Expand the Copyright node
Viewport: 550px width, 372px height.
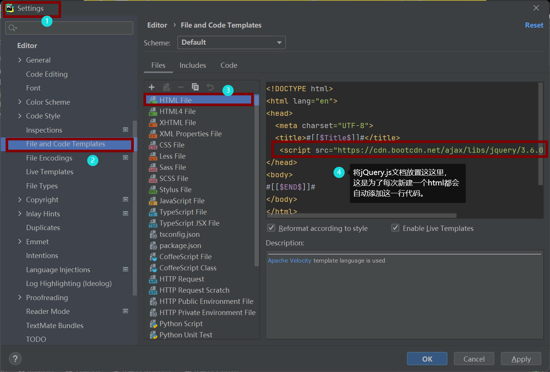(20, 200)
